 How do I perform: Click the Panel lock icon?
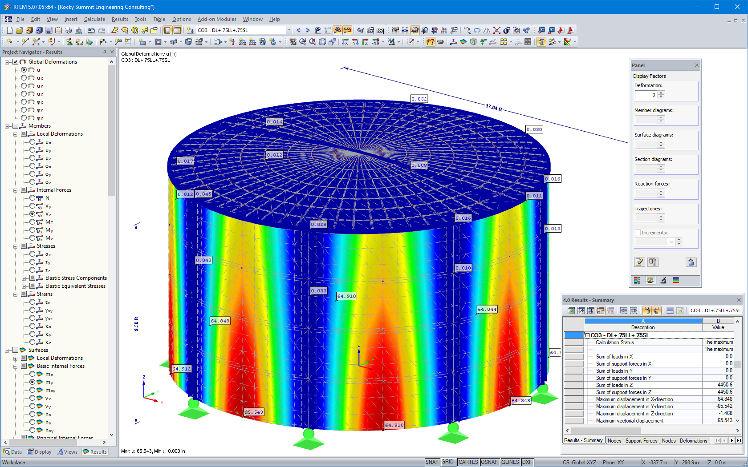coord(691,262)
